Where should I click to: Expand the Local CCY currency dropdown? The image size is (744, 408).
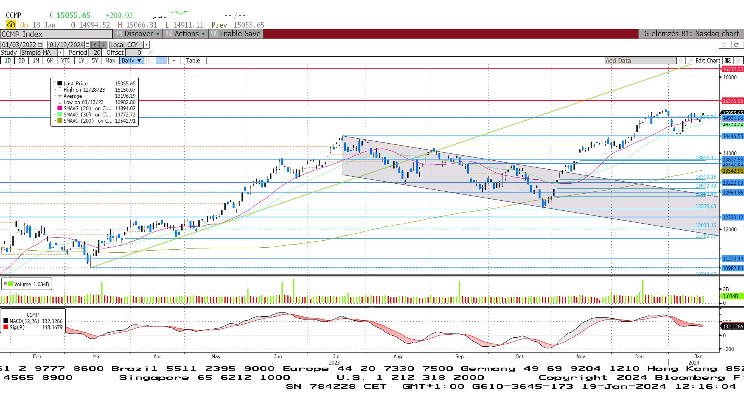point(146,45)
